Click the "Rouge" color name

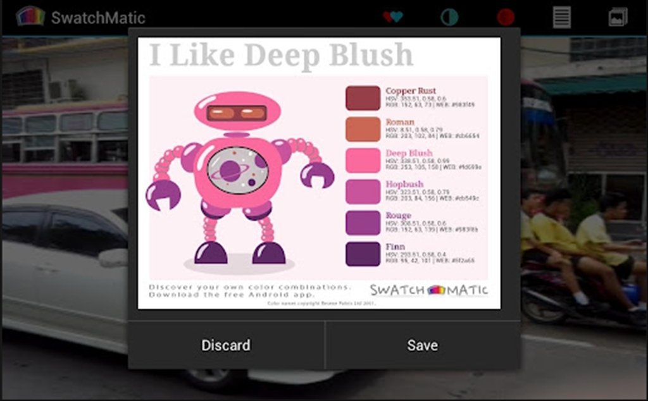(398, 215)
